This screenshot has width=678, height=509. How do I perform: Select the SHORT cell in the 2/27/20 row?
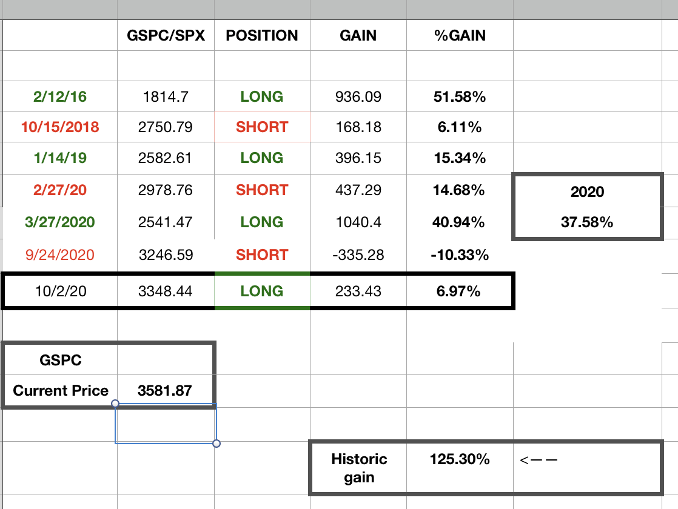(262, 190)
